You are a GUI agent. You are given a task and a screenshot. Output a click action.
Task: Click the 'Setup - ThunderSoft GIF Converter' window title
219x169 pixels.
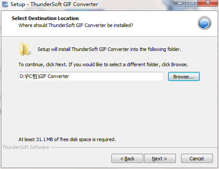(x=54, y=4)
